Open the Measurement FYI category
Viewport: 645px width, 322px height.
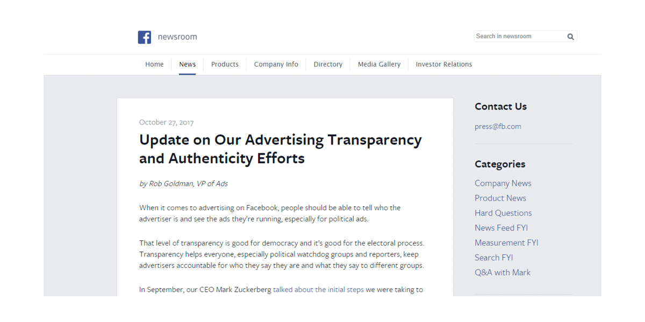506,243
